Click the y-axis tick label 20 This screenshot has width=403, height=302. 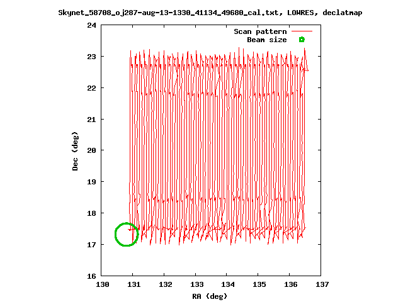(x=91, y=150)
